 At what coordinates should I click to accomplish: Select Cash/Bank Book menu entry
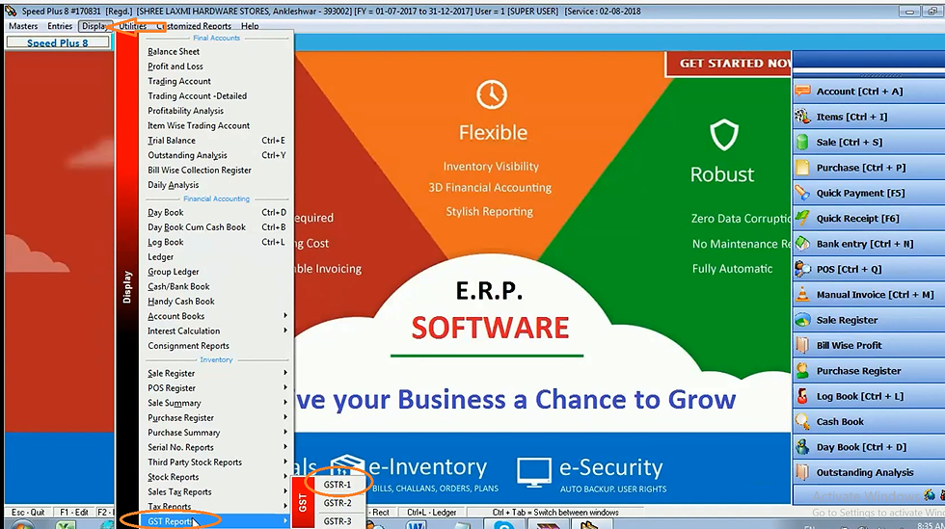point(178,287)
